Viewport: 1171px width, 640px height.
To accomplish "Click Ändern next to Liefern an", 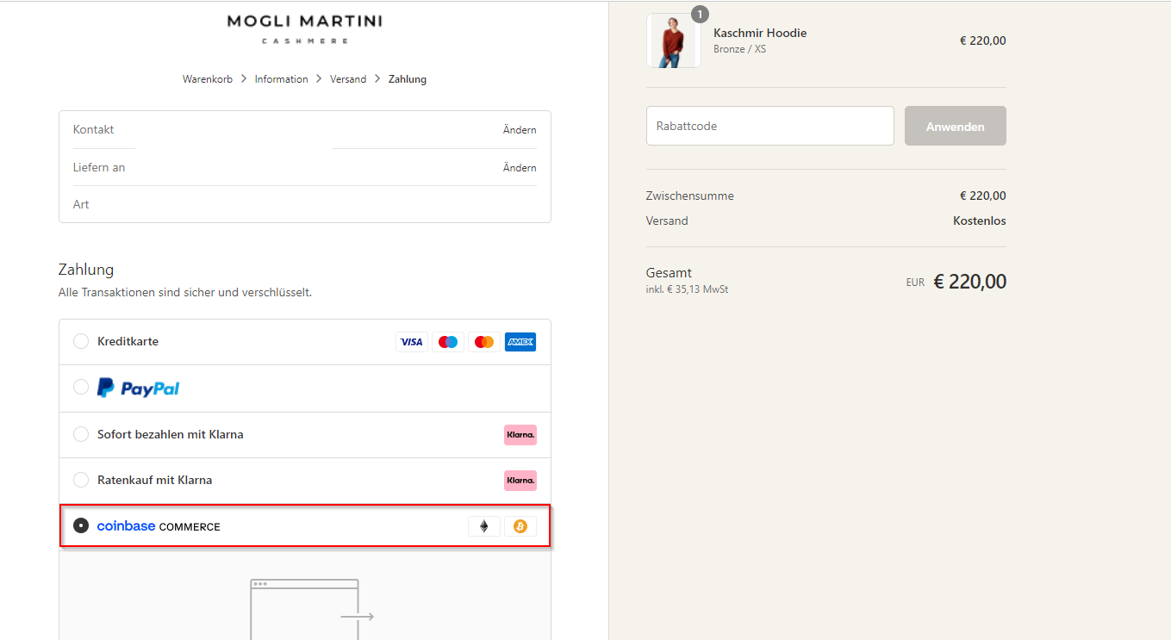I will [x=520, y=168].
